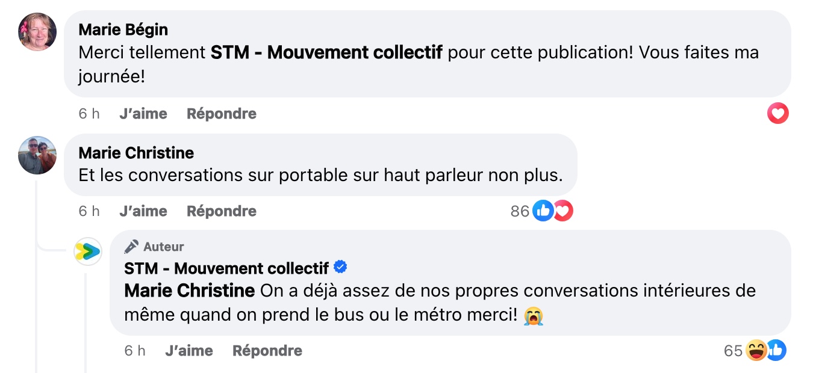
Task: Click the Marie Christine mention in STM reply
Action: point(190,291)
